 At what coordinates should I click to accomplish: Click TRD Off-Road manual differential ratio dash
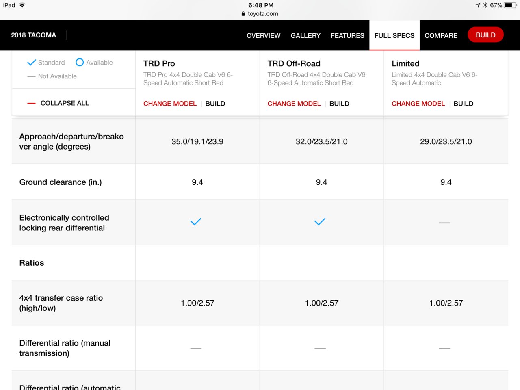point(320,348)
